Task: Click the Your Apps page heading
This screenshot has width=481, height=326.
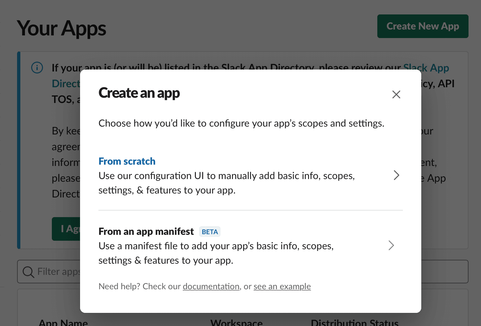Action: (x=62, y=28)
